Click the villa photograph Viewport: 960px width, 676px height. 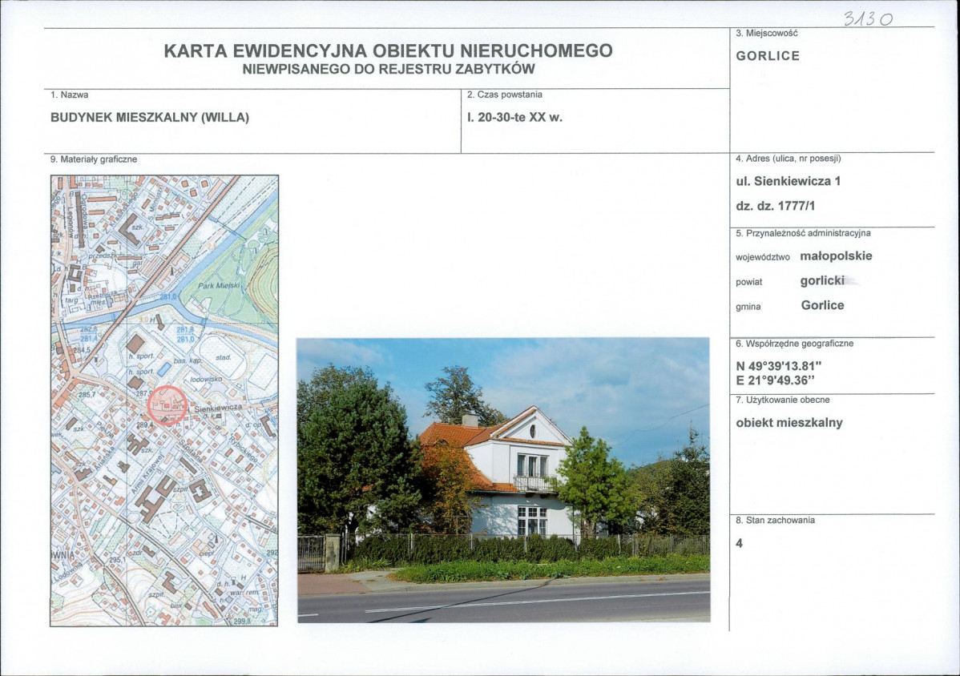click(x=503, y=481)
